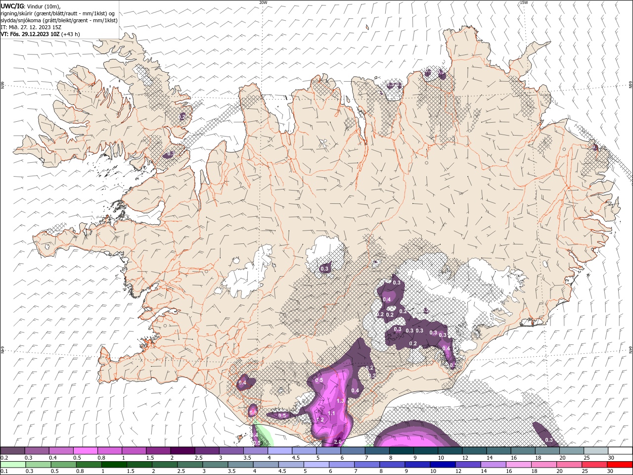
Task: Click the initial time 'IT: Mið. 27. 12. 2023 15Z'
Action: pos(32,27)
